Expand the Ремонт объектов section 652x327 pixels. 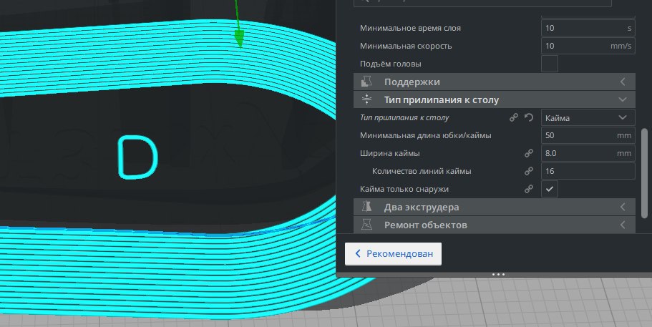[623, 225]
